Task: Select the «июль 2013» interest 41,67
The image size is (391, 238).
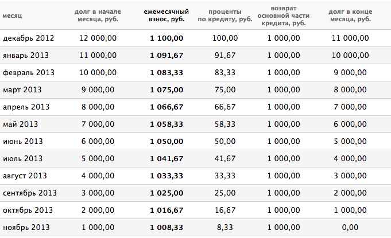Action: click(x=225, y=158)
